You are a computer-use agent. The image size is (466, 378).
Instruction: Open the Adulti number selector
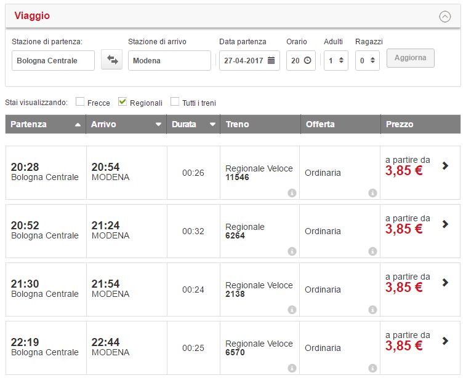pyautogui.click(x=336, y=61)
